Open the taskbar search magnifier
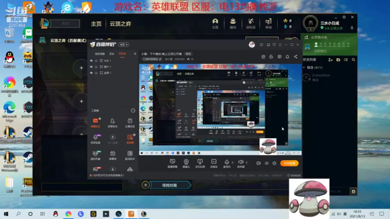Viewport: 390px width, 219px height. 18,214
